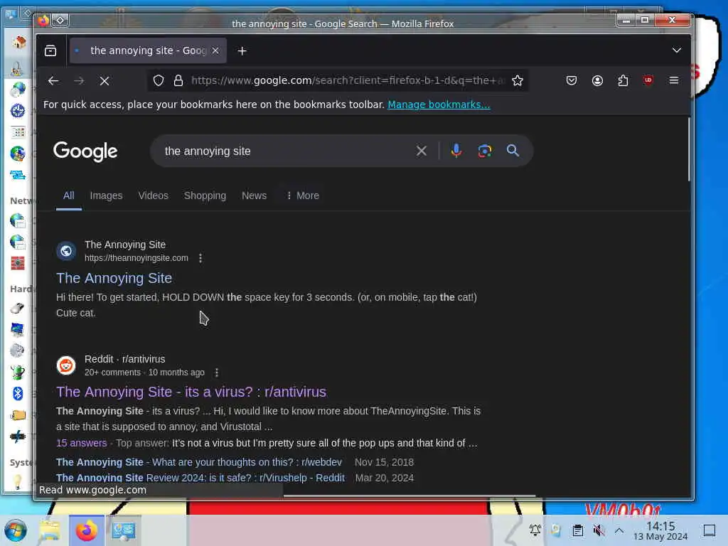
Task: Launch file manager from taskbar
Action: pos(50,530)
